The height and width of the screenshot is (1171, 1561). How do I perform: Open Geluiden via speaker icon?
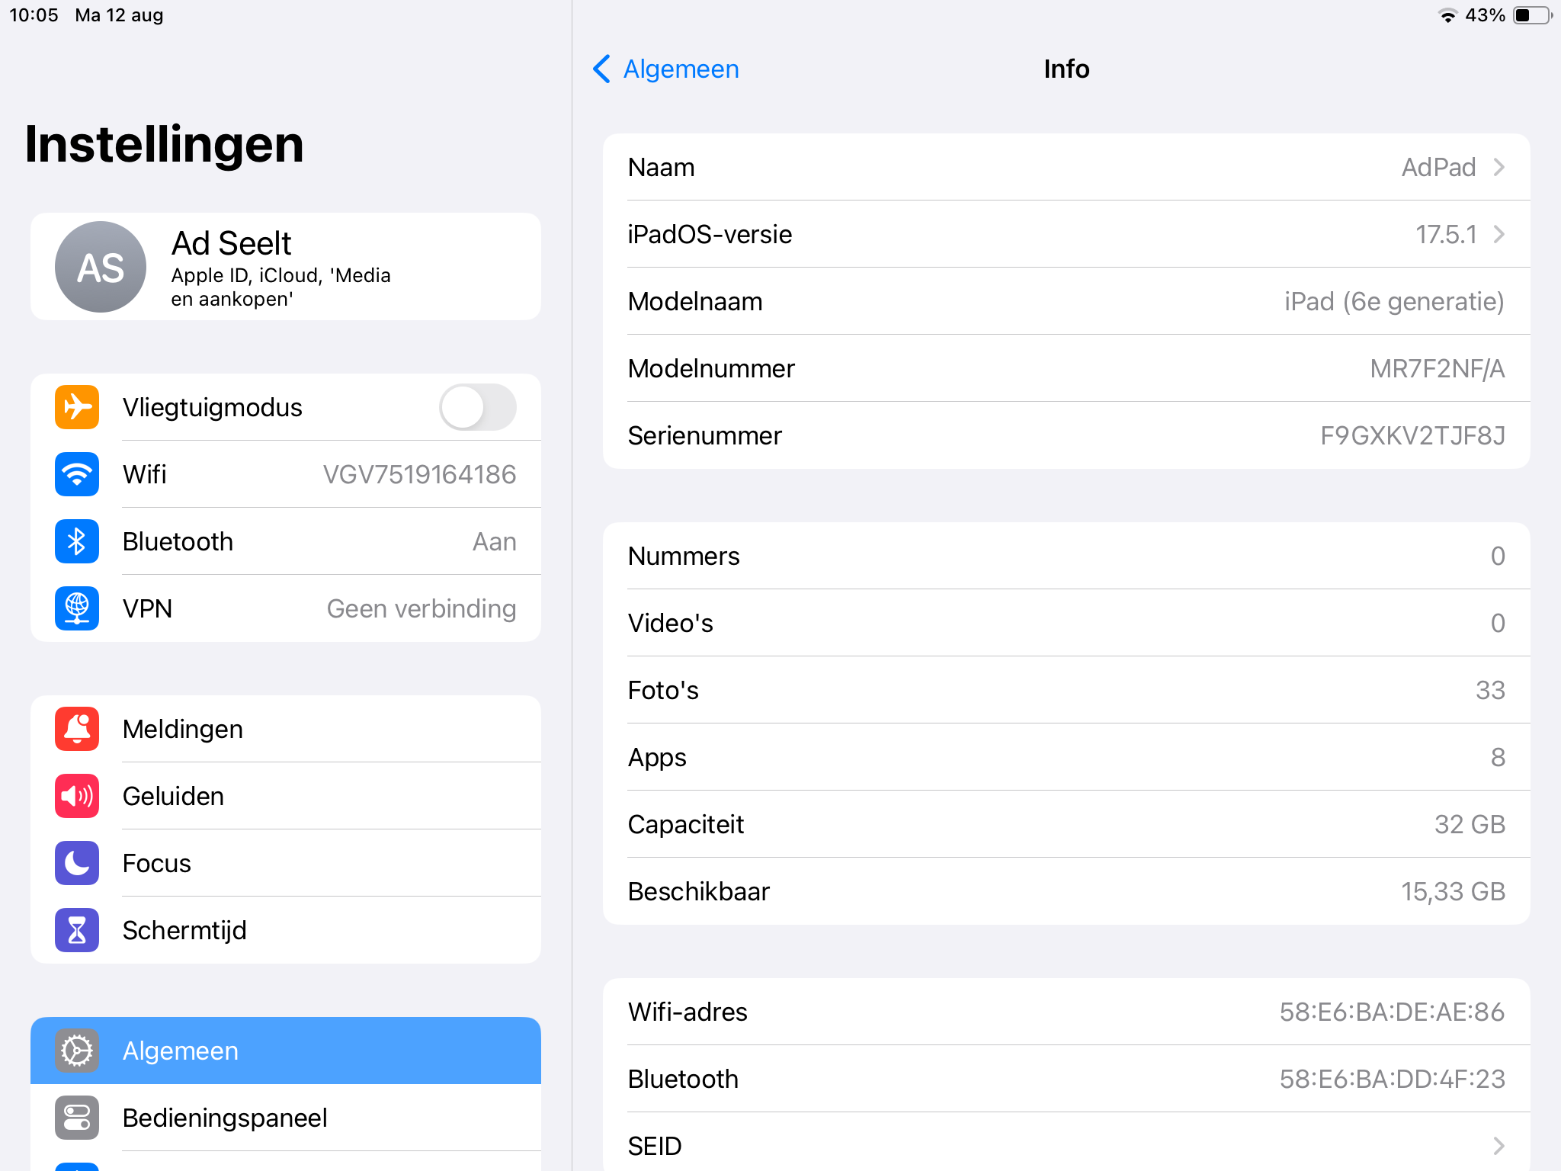pos(77,796)
